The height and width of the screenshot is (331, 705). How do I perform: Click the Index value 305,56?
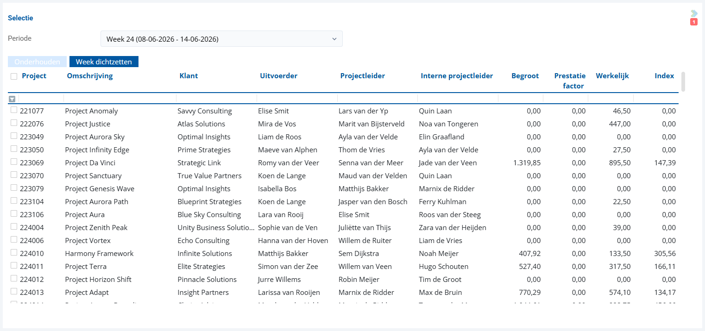pyautogui.click(x=665, y=254)
